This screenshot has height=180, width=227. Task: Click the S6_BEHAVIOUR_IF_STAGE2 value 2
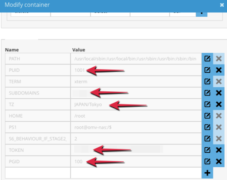tap(76, 139)
